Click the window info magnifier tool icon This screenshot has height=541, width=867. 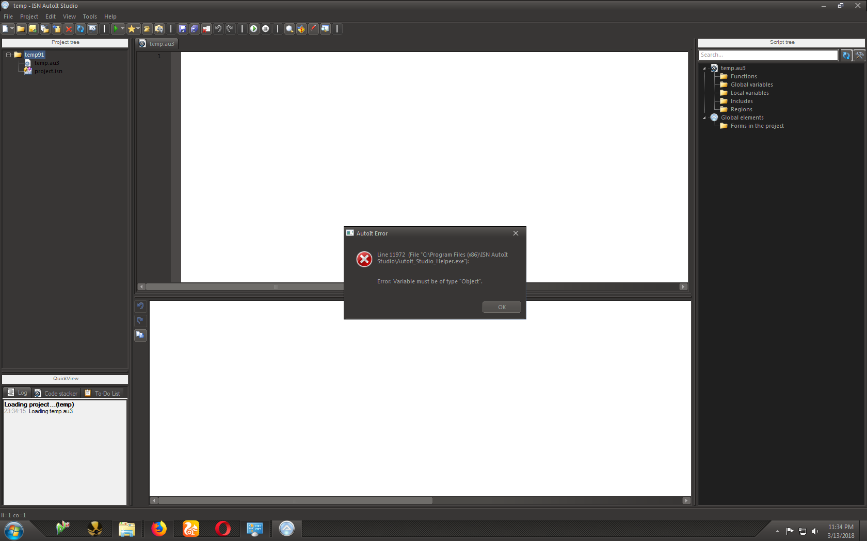[325, 29]
